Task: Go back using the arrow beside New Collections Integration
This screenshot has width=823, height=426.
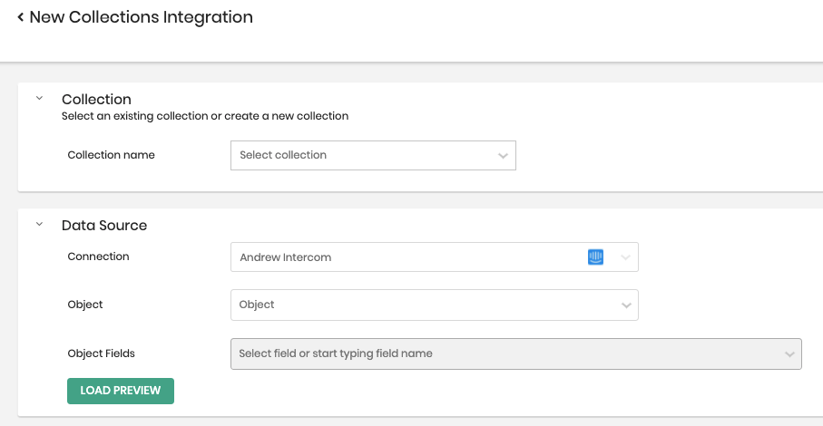Action: tap(21, 17)
